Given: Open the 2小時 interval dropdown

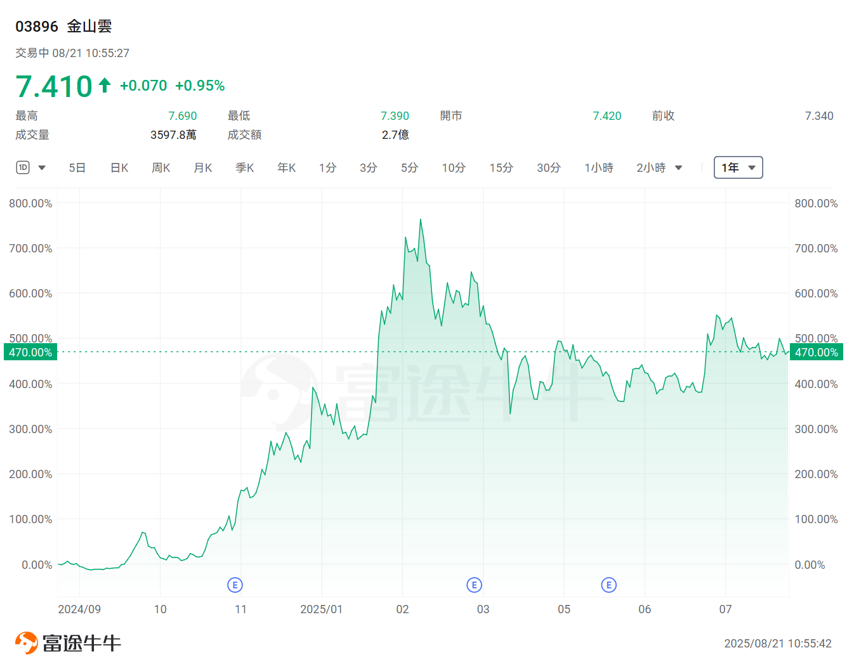Looking at the screenshot, I should click(x=660, y=167).
